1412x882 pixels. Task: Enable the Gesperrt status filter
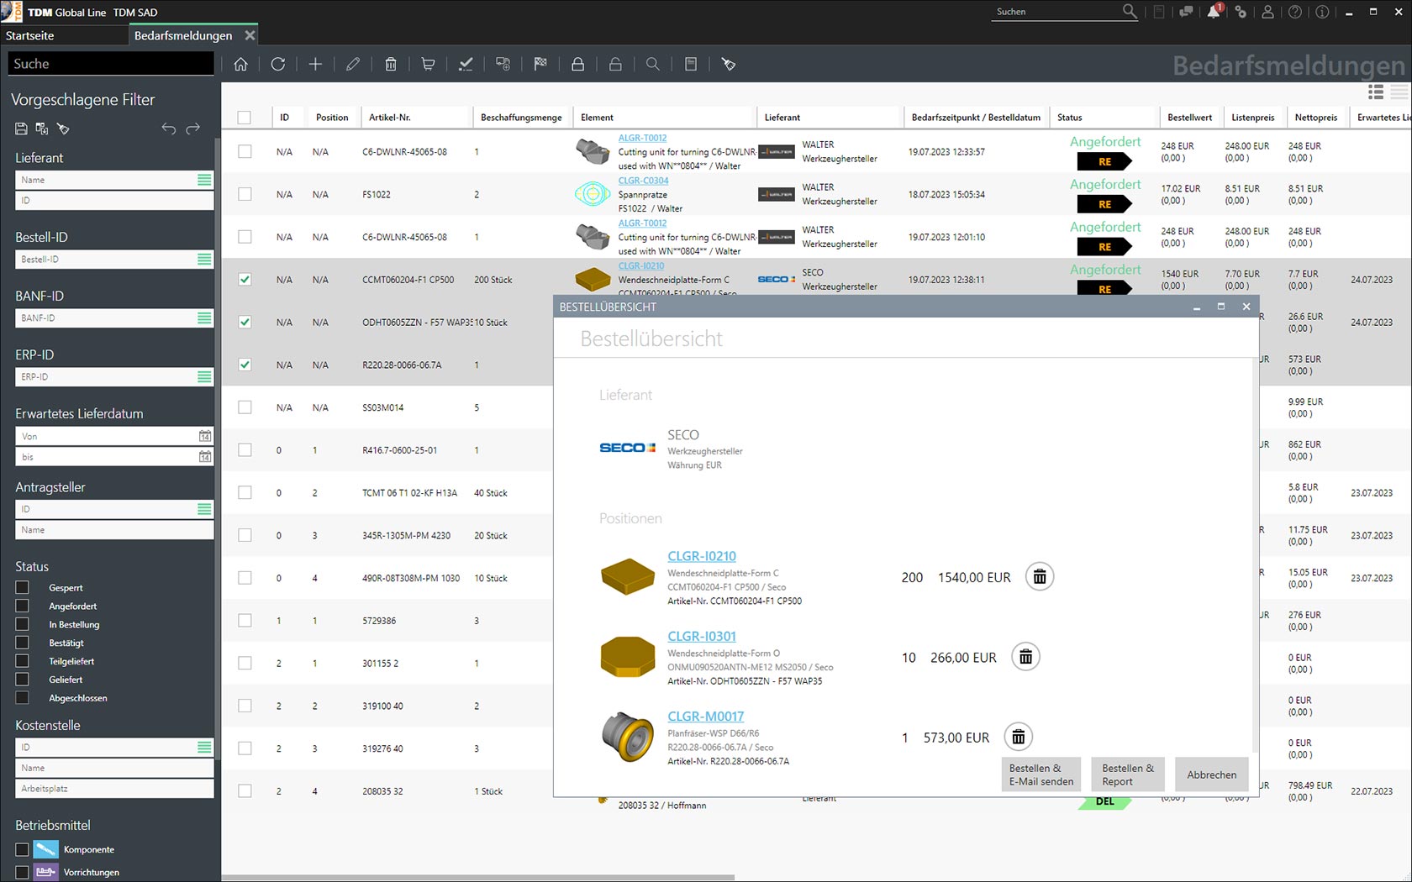tap(22, 587)
